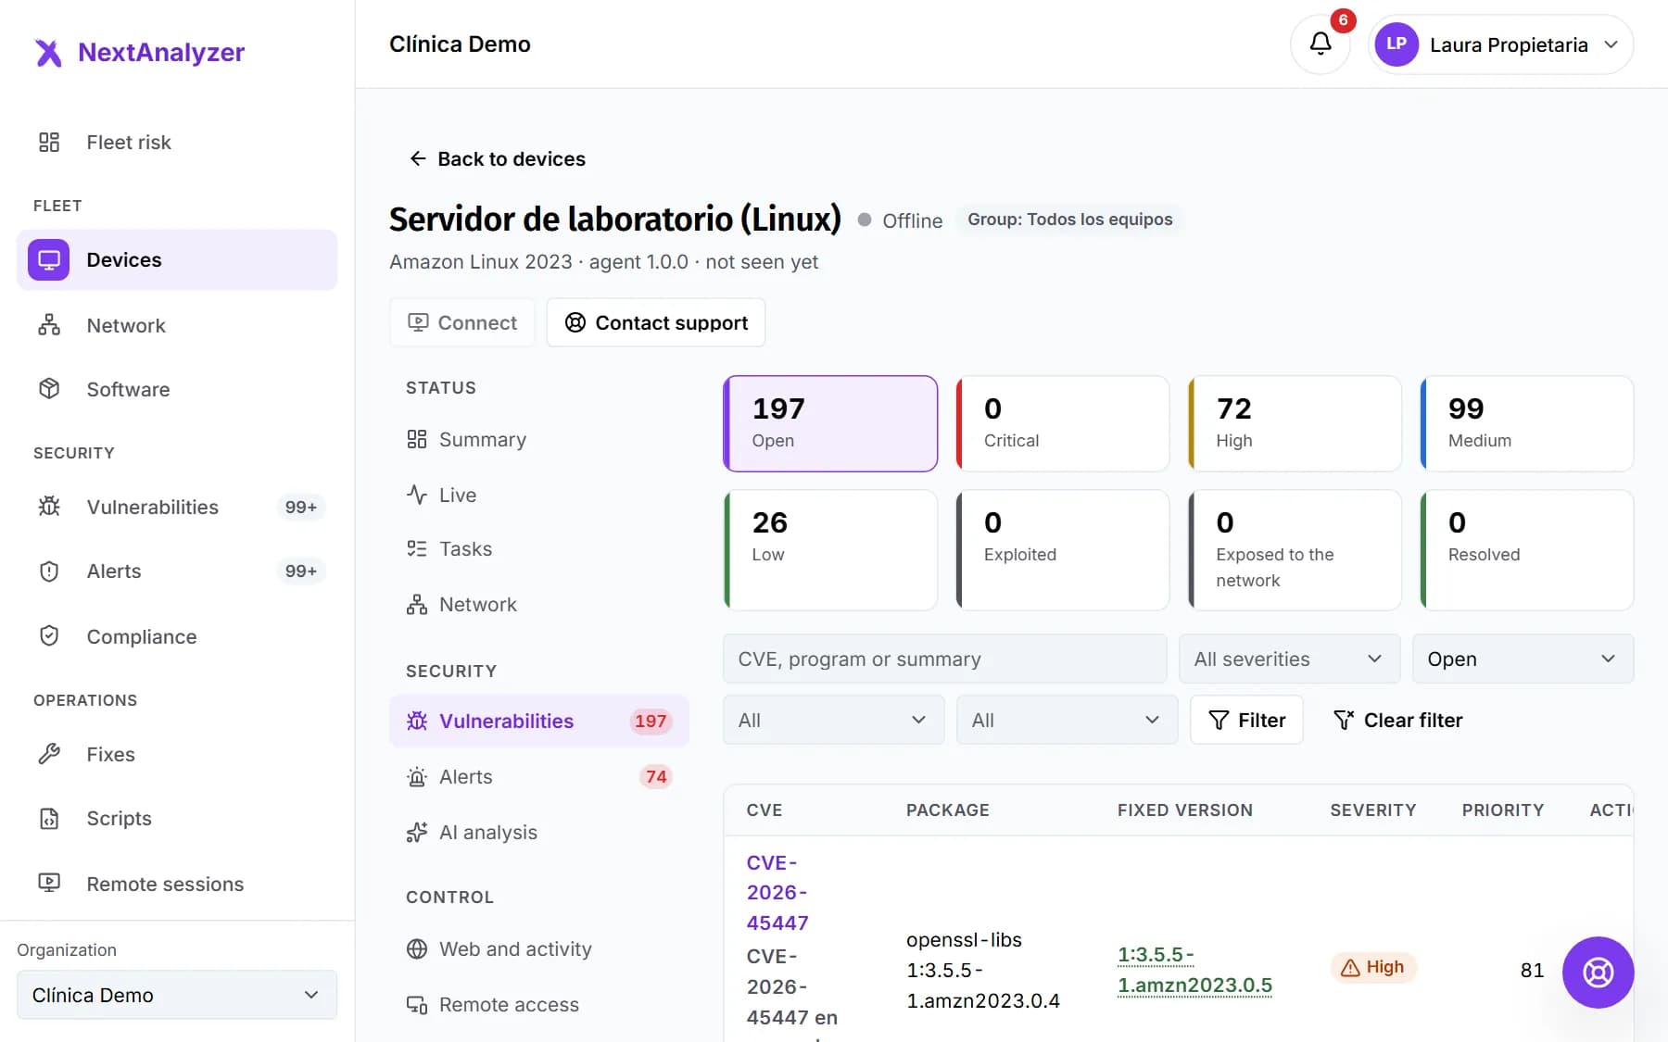
Task: Click the Connect button
Action: click(462, 322)
